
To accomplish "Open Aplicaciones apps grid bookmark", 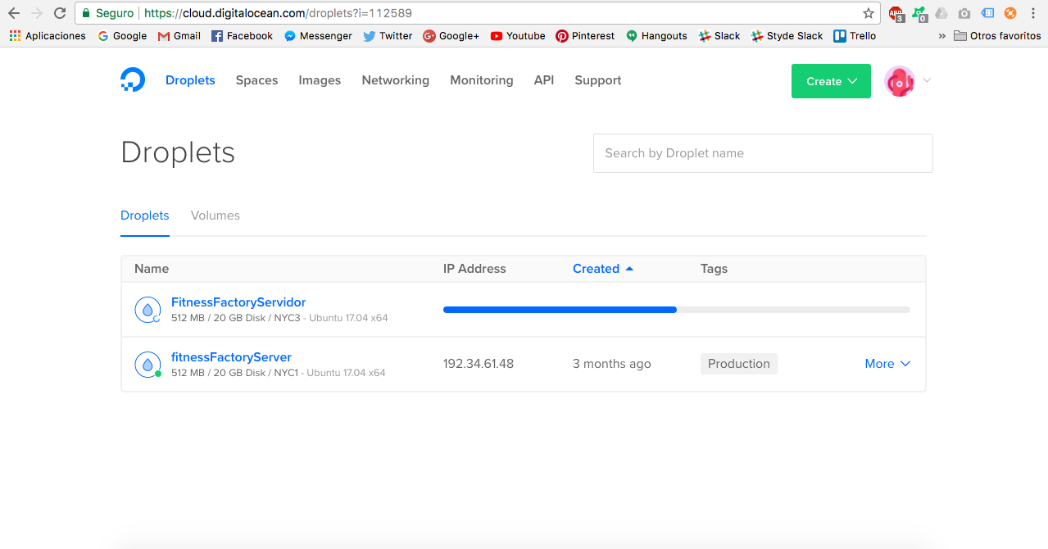I will [x=48, y=36].
